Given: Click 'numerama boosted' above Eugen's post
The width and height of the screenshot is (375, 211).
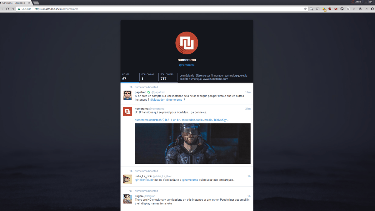Looking at the screenshot, I should click(146, 191).
